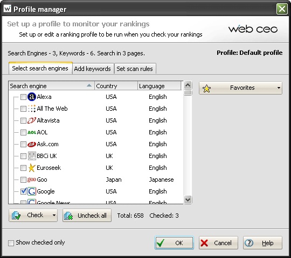Image resolution: width=291 pixels, height=258 pixels.
Task: Click scroll down arrow of engine list
Action: pos(188,200)
